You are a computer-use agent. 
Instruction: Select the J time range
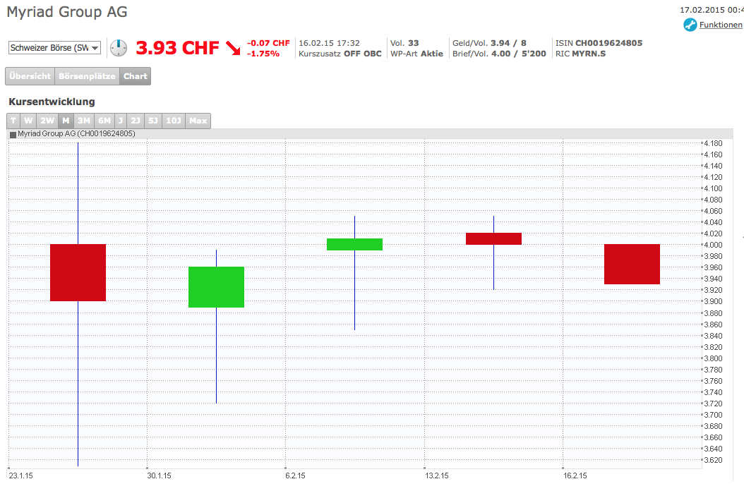pos(121,121)
